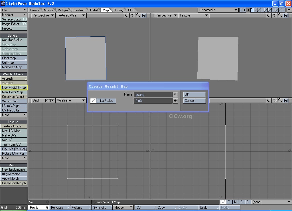Click the Initial Value percentage slider arrows
This screenshot has height=211, width=292.
click(175, 101)
